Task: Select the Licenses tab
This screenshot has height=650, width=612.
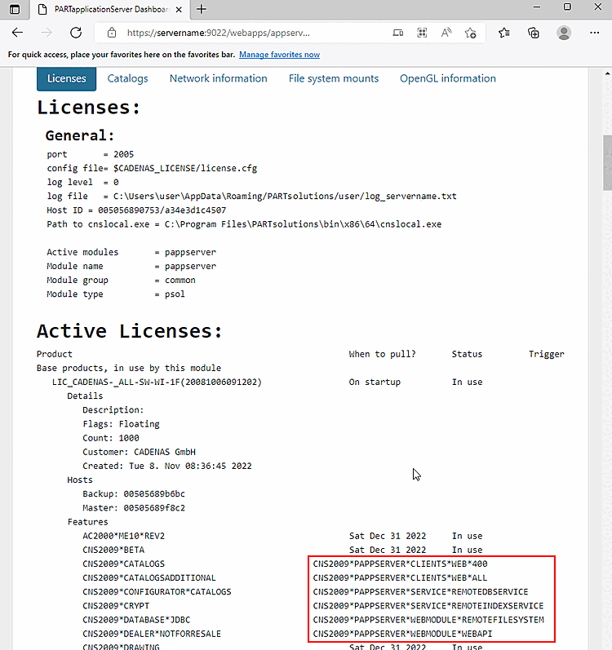Action: 66,79
